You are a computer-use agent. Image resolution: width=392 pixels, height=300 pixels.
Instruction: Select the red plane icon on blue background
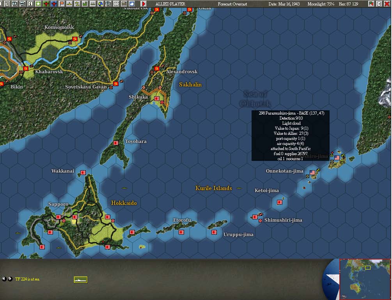tap(54, 4)
